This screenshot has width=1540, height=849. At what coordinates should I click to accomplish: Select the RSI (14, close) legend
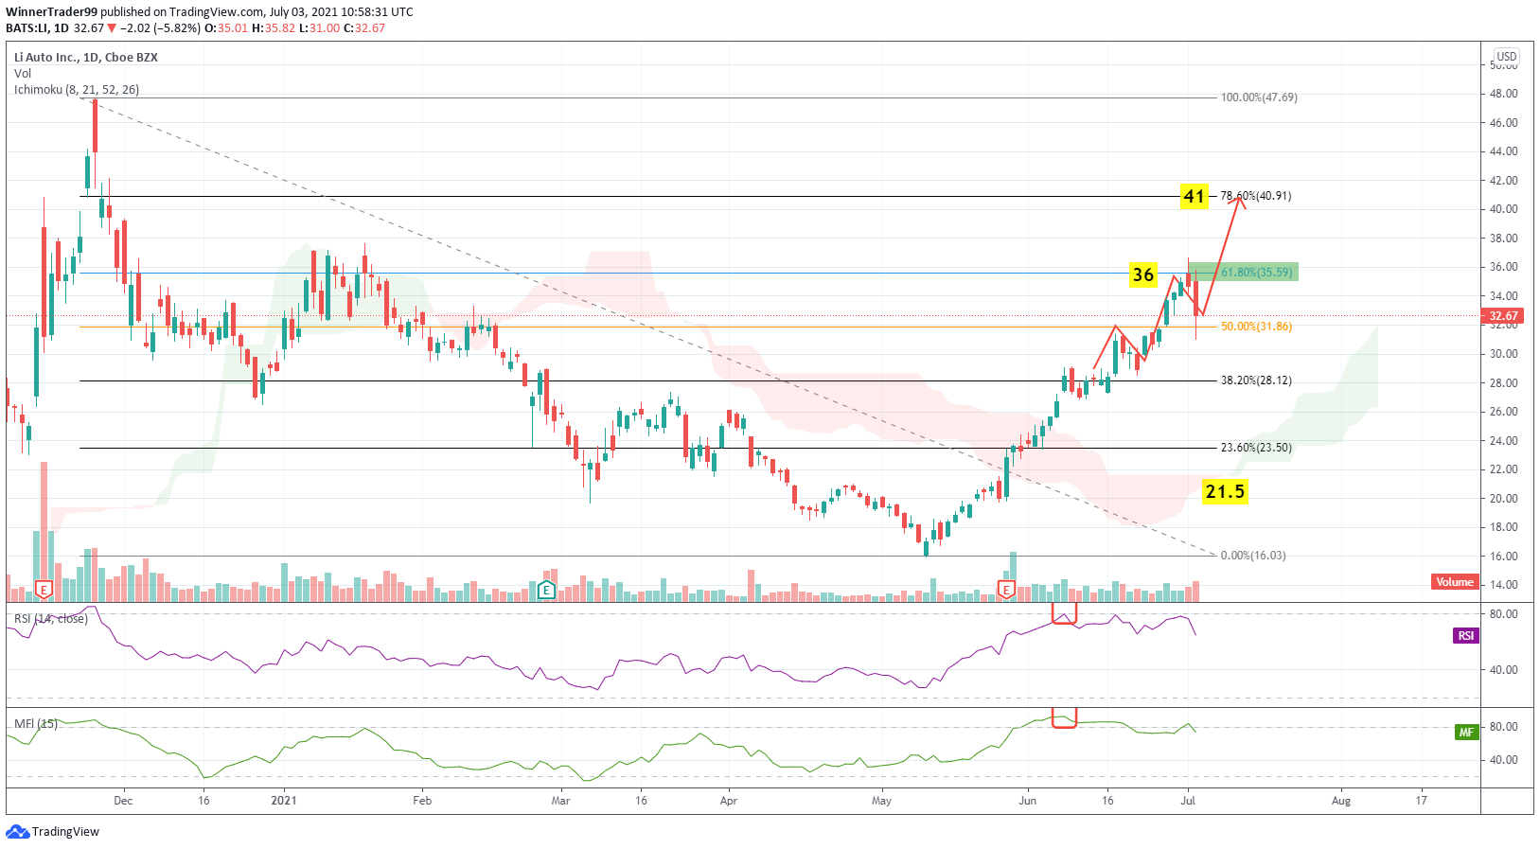[51, 619]
